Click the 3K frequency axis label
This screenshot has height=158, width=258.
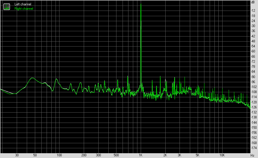point(179,155)
